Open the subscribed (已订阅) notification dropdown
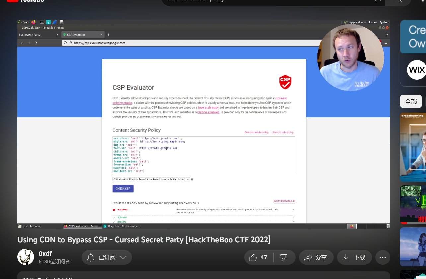The width and height of the screenshot is (426, 279). coord(107,257)
